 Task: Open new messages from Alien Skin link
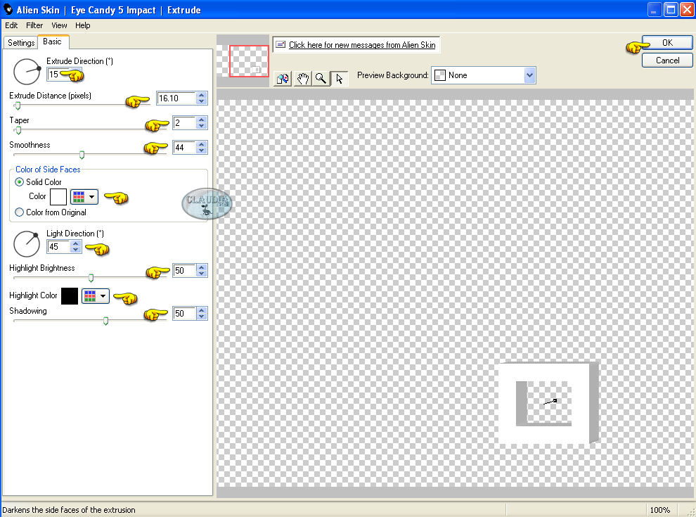[362, 44]
